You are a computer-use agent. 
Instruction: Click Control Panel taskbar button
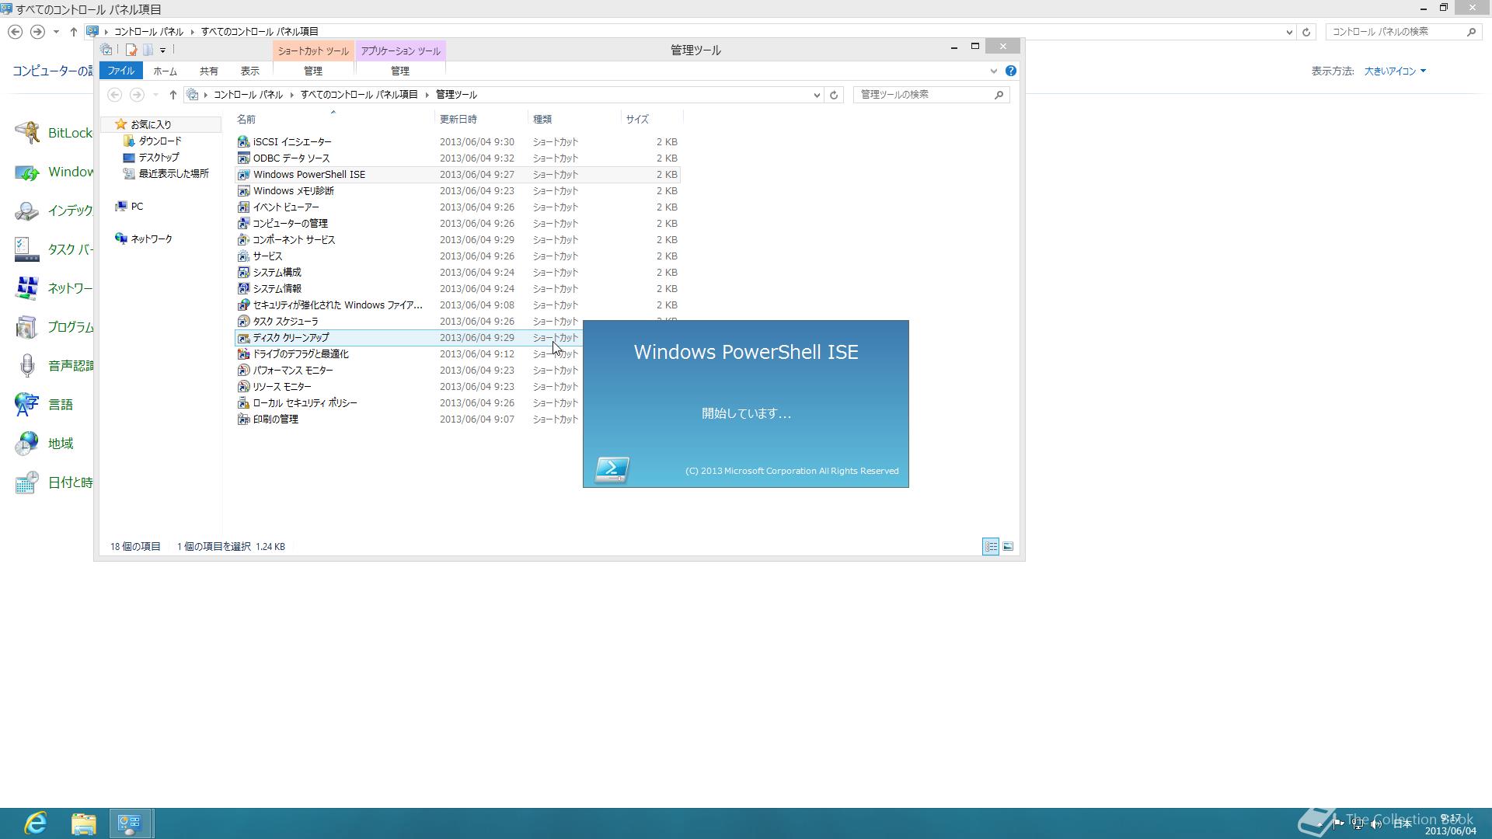[131, 823]
